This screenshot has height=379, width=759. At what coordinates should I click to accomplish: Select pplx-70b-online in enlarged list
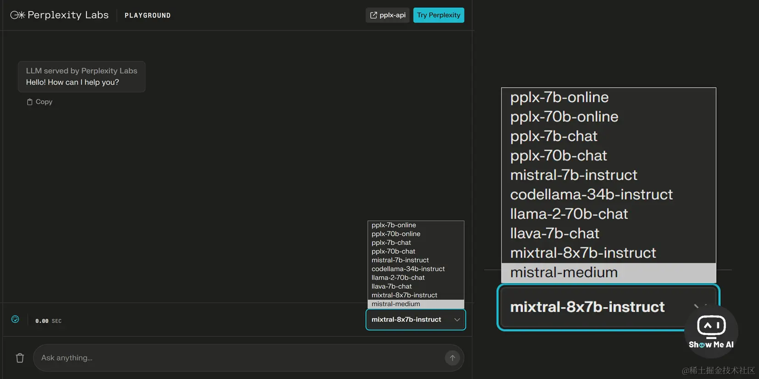(x=608, y=116)
